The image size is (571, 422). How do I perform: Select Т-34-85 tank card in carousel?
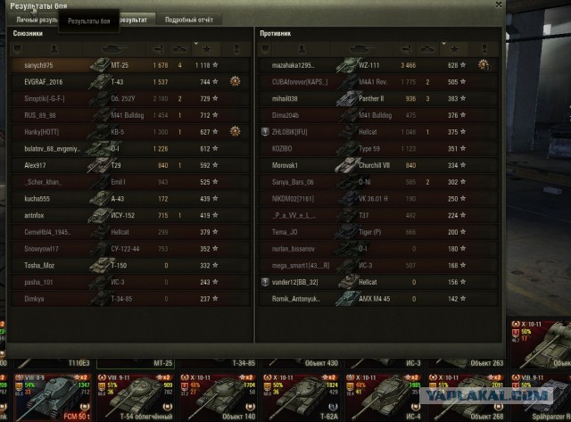coord(218,363)
